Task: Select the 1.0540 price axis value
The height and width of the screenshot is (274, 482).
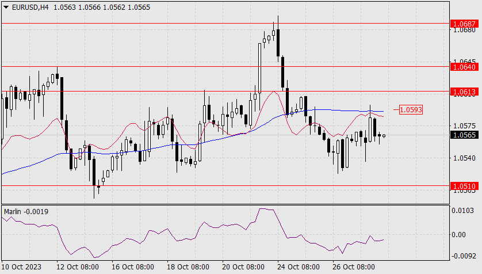Action: click(464, 158)
